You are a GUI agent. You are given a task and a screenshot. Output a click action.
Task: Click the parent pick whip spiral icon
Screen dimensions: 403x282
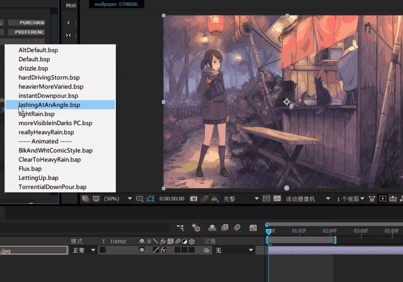click(207, 250)
